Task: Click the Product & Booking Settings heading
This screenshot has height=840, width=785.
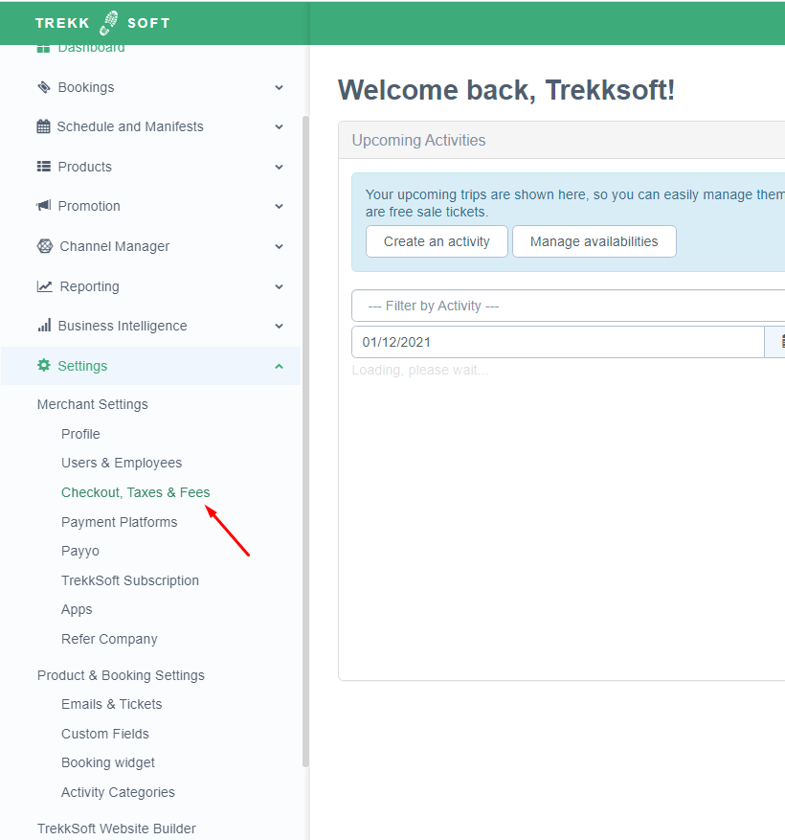Action: point(121,675)
